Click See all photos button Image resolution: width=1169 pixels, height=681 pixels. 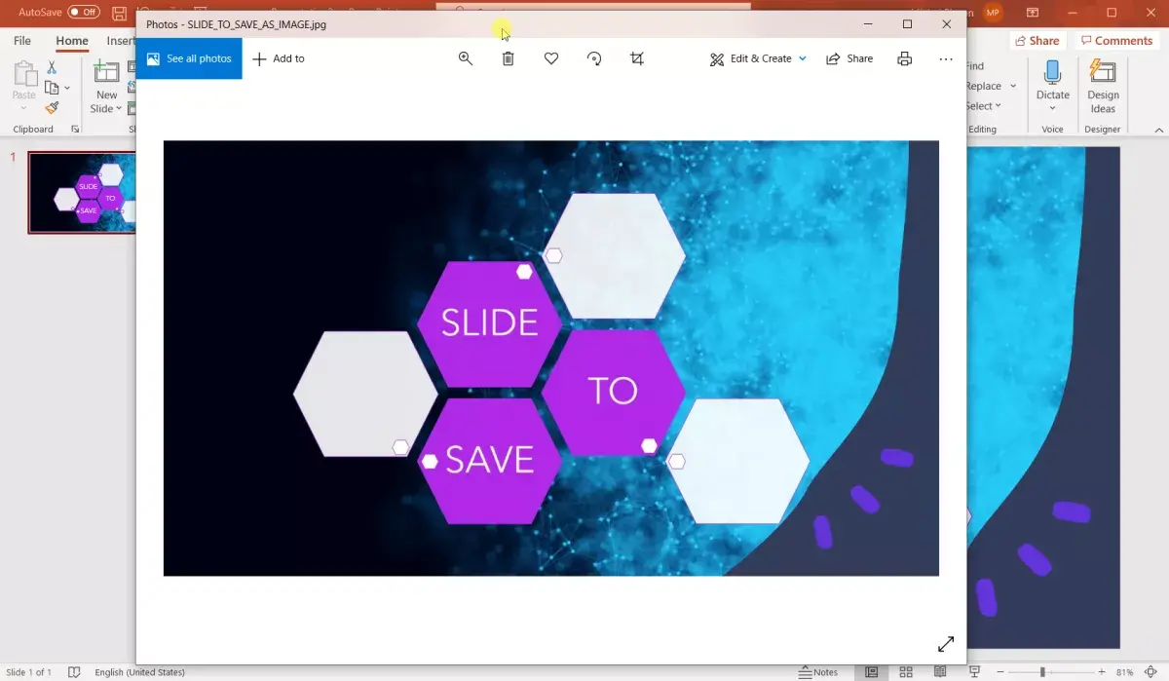(189, 58)
